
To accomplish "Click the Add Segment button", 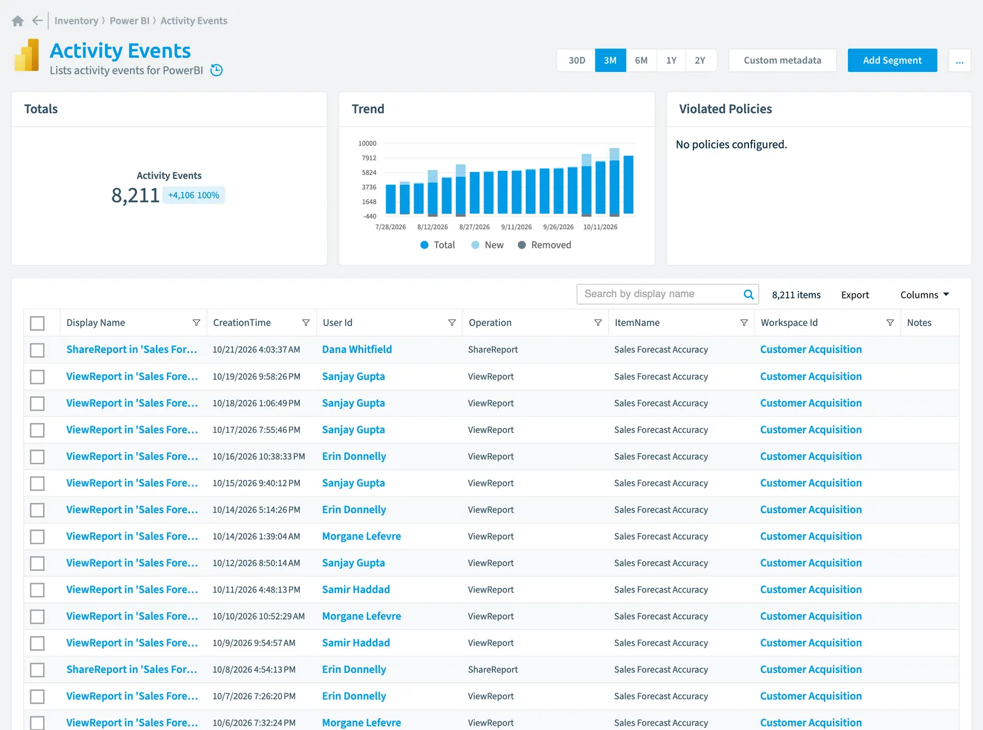I will coord(892,60).
